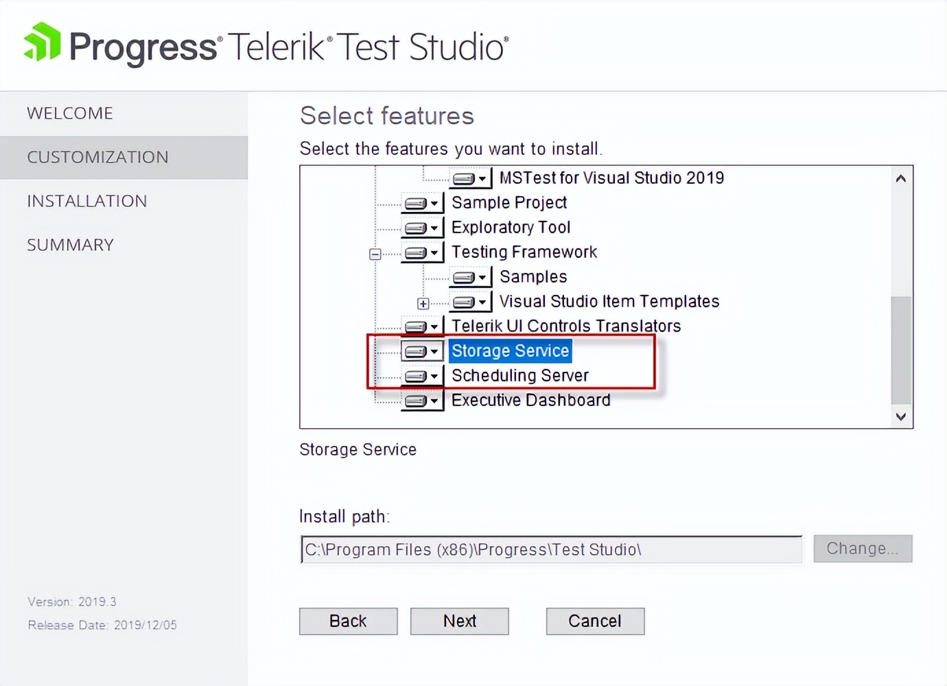The image size is (947, 686).
Task: Collapse the Testing Framework tree node
Action: pos(375,253)
